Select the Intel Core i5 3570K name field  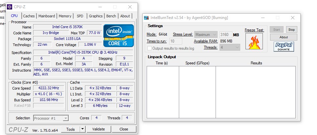[x=67, y=27]
